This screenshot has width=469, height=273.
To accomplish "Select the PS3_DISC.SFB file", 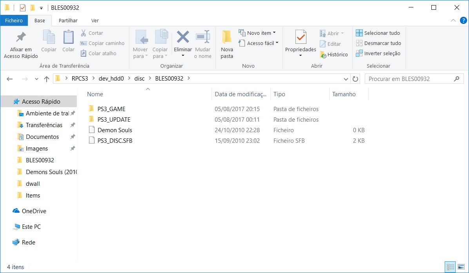I will [x=115, y=140].
